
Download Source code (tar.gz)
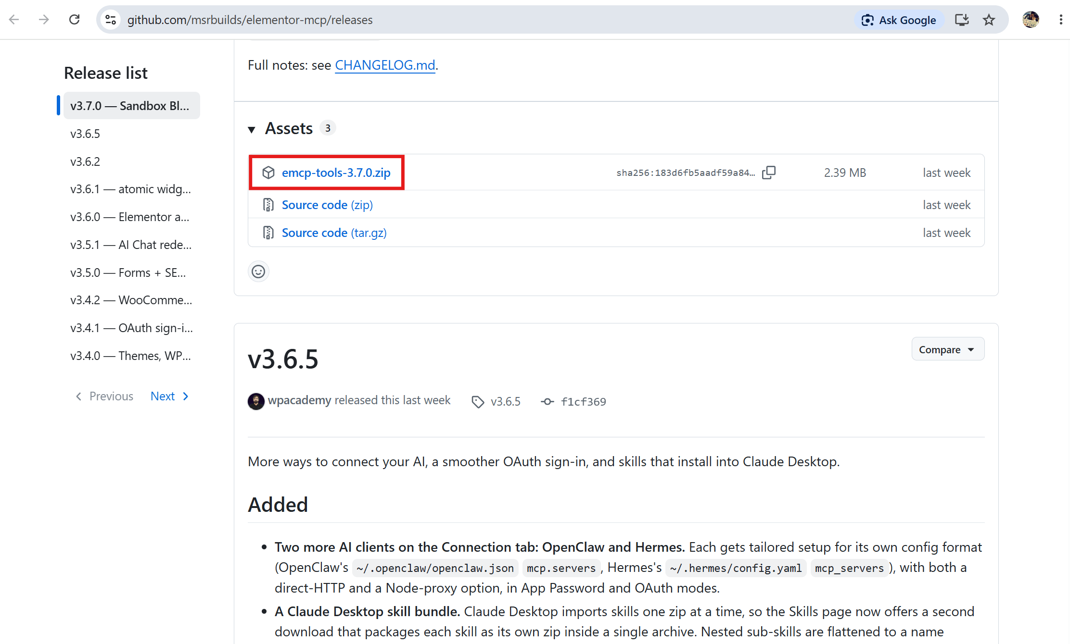334,233
